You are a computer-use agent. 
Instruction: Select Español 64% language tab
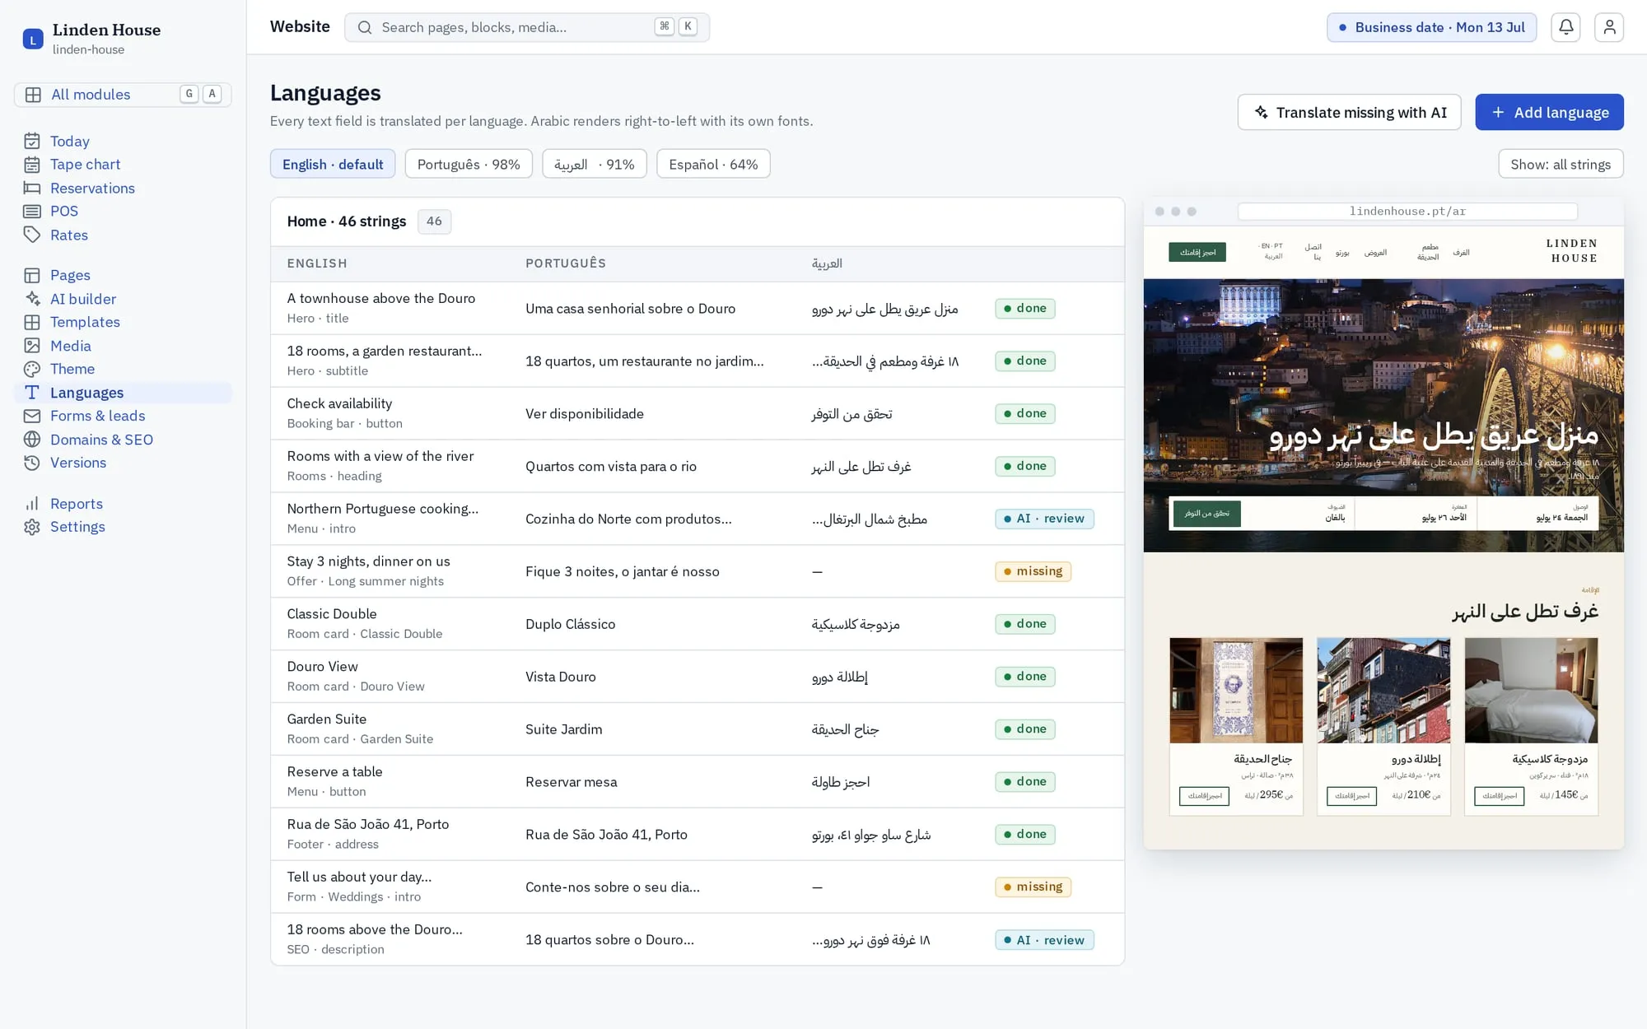pyautogui.click(x=713, y=164)
